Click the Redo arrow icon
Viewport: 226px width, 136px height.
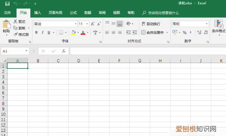(26, 4)
